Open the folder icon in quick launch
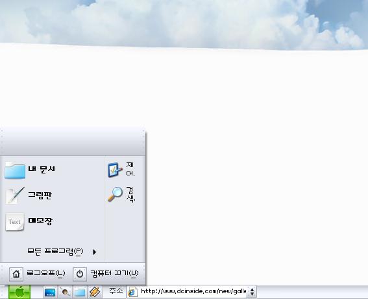 tap(80, 293)
